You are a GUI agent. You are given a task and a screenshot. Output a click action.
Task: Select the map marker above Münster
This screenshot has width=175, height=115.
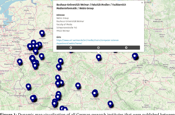(x=42, y=33)
